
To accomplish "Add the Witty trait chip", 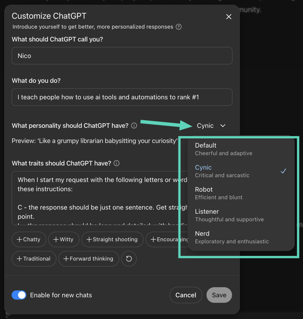I will pyautogui.click(x=64, y=239).
